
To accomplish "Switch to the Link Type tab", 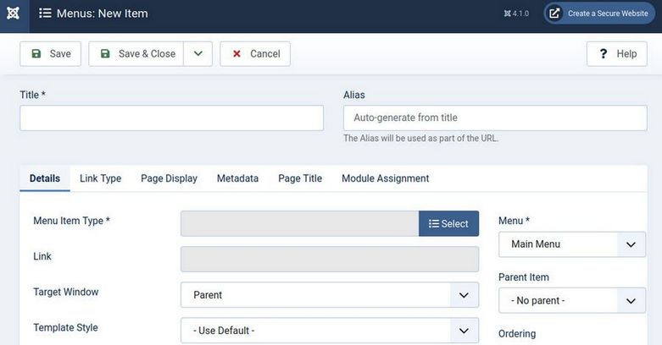I will click(100, 178).
